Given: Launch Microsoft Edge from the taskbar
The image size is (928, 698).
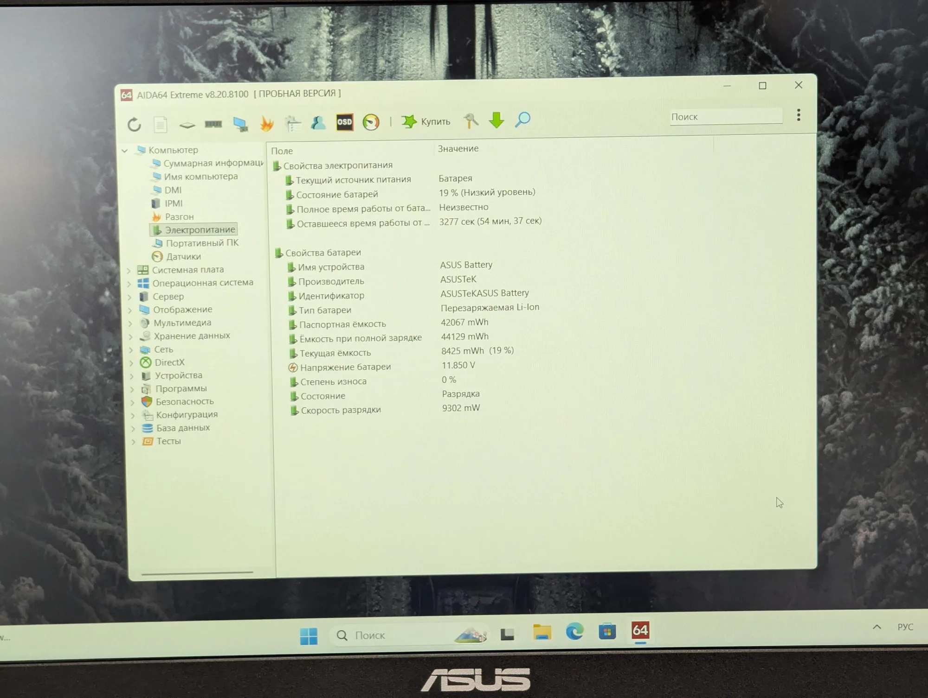Looking at the screenshot, I should pos(574,632).
